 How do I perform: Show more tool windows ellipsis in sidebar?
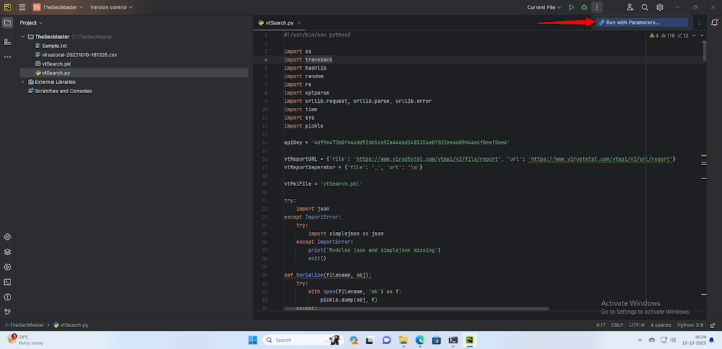[7, 56]
